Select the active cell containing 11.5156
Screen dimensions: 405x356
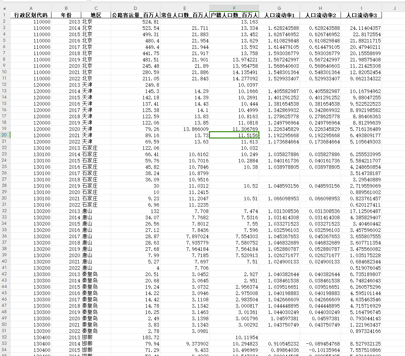click(234, 135)
